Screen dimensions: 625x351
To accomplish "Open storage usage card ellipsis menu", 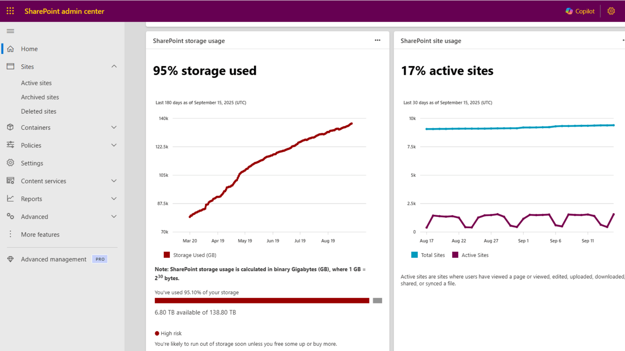I will pos(377,40).
